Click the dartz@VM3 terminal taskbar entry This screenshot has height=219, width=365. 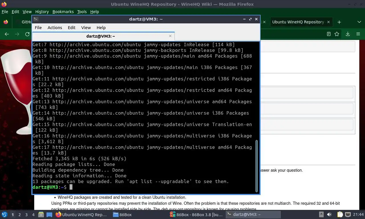pyautogui.click(x=253, y=214)
